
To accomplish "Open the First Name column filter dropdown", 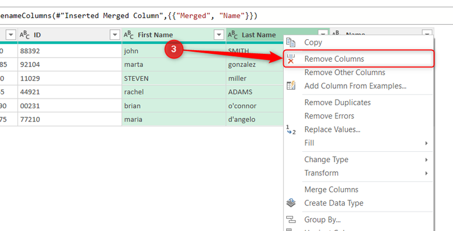I will pos(219,35).
